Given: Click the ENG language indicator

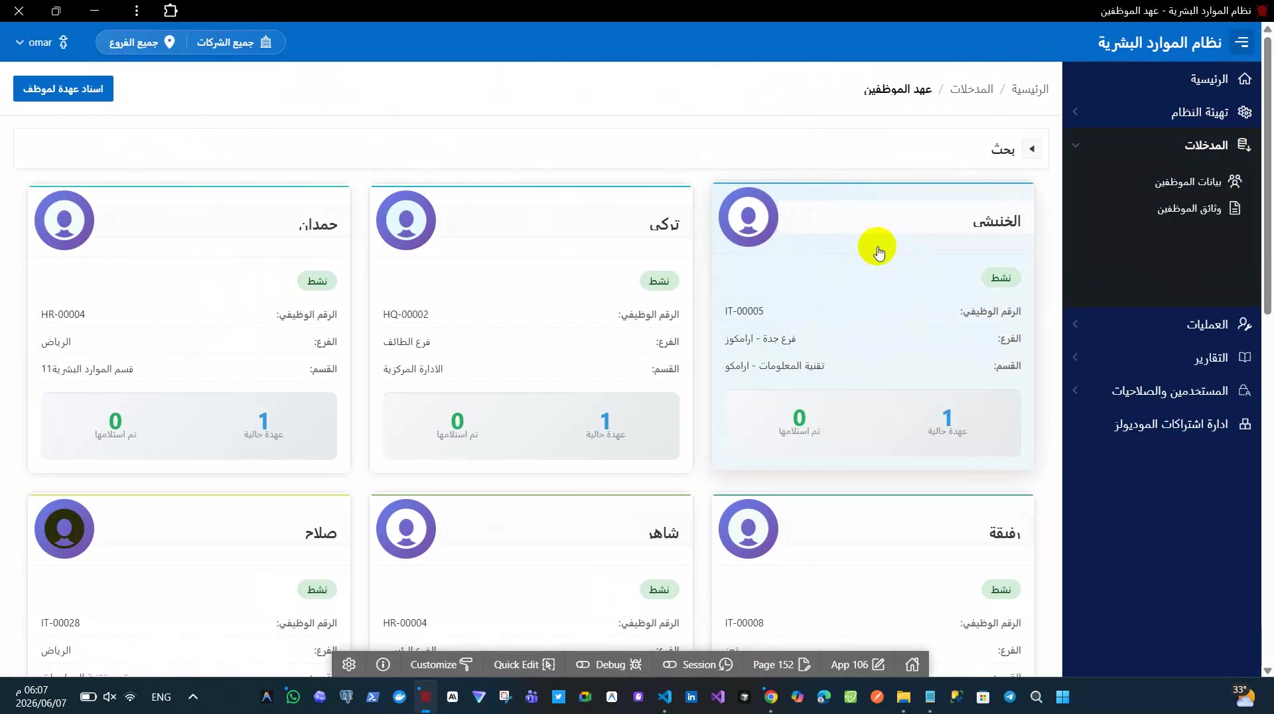Looking at the screenshot, I should point(161,697).
